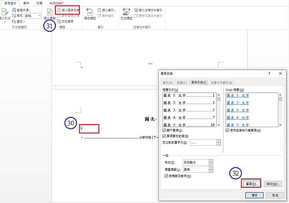Viewport: 289px width, 203px height.
Task: Open the ACROBAT ribbon tab
Action: 56,3
